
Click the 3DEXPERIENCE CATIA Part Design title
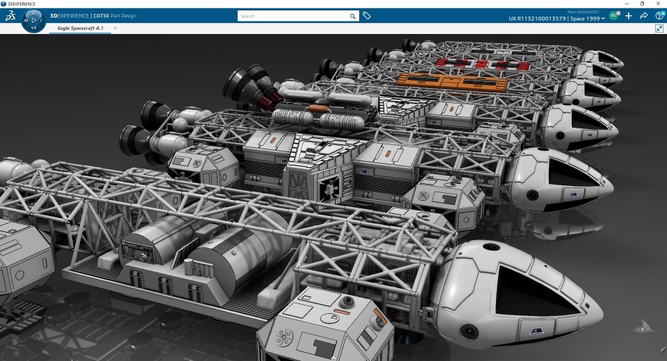pyautogui.click(x=93, y=16)
